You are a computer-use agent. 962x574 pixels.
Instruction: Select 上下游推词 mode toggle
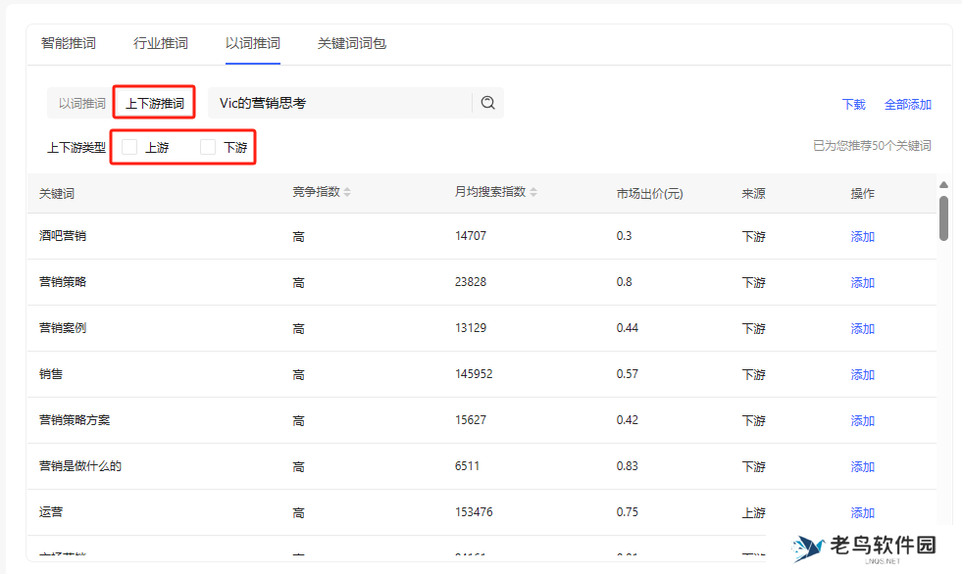point(154,103)
